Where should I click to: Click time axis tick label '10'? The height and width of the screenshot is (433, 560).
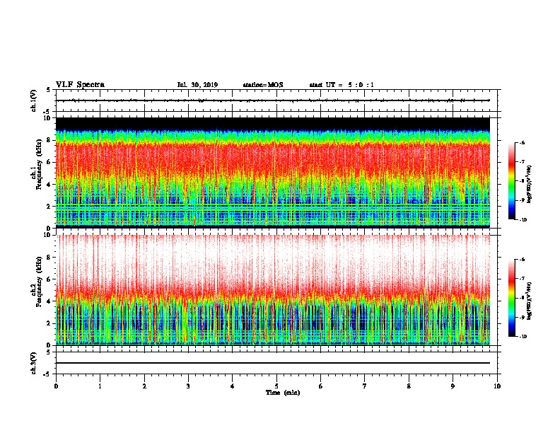click(x=497, y=386)
